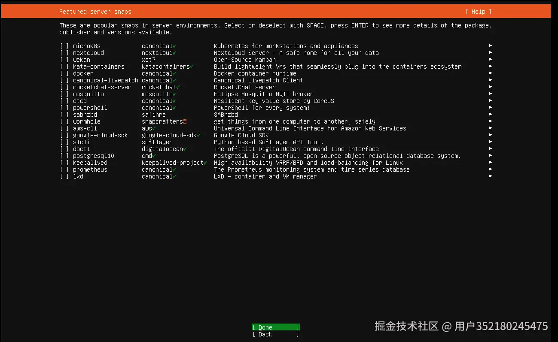Image resolution: width=558 pixels, height=342 pixels.
Task: Click the 'xet7' publisher name
Action: (x=149, y=60)
